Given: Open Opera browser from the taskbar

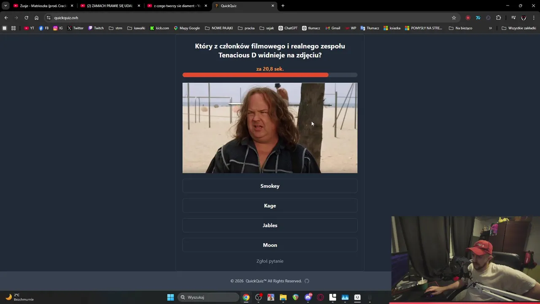Looking at the screenshot, I should (320, 297).
